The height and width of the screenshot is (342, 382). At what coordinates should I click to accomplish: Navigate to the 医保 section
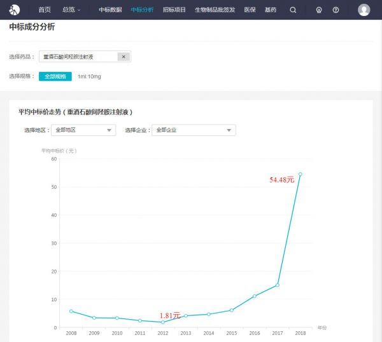pyautogui.click(x=250, y=10)
